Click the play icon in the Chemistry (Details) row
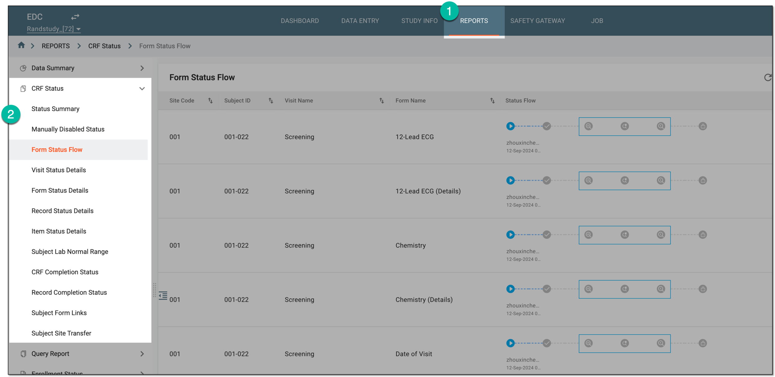 510,289
